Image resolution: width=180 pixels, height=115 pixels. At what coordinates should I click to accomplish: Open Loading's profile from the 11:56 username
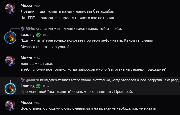click(x=27, y=34)
